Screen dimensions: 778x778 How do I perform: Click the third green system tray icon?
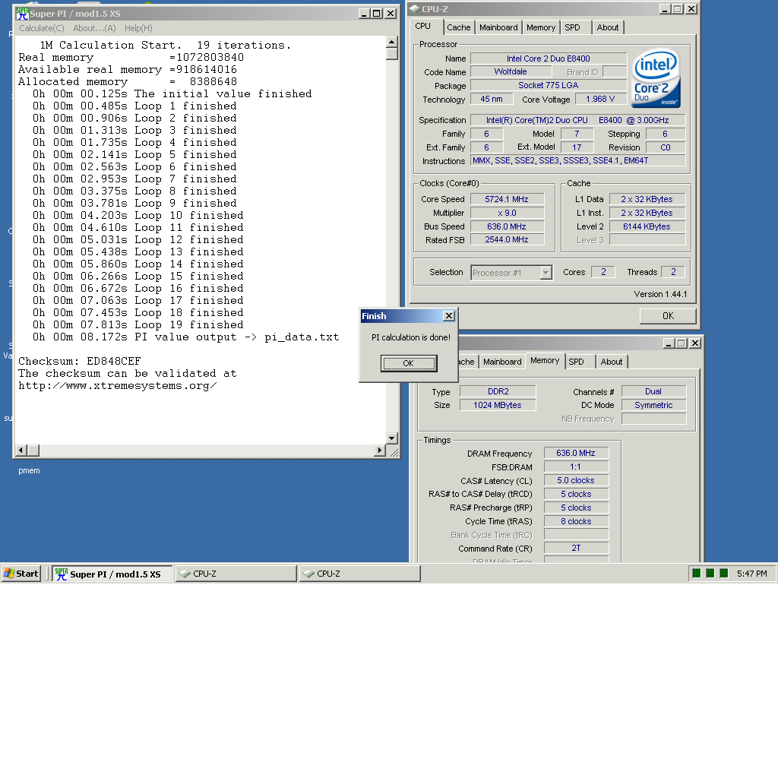724,574
